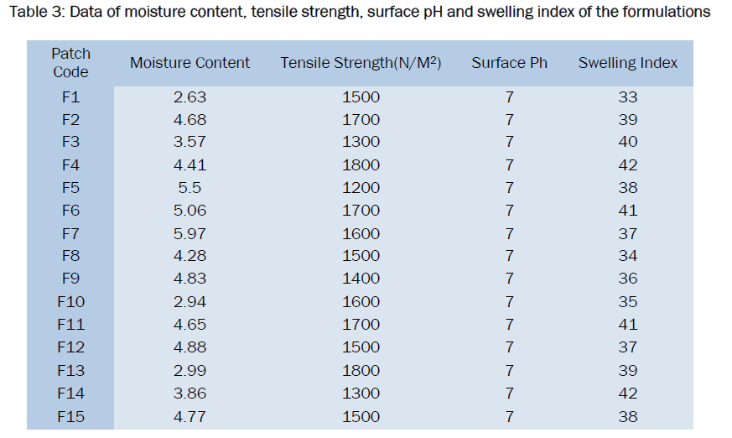The image size is (732, 438).
Task: Click the Tensile Strength(N/M²) column header
Action: tap(361, 63)
